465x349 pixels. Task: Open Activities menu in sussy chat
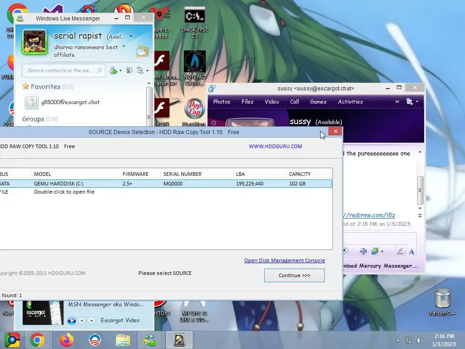point(350,101)
